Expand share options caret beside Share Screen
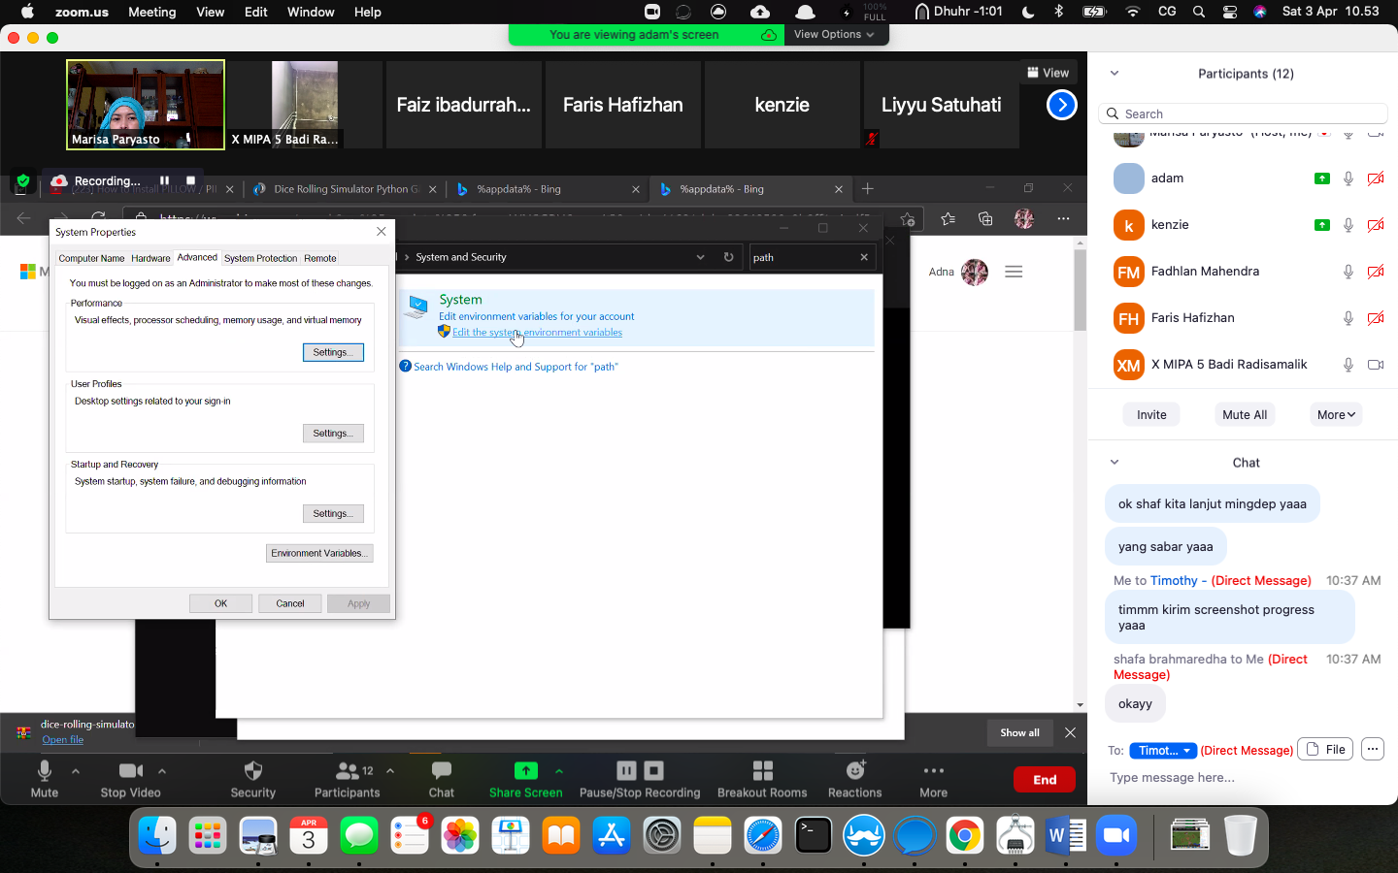The height and width of the screenshot is (873, 1398). [x=559, y=771]
